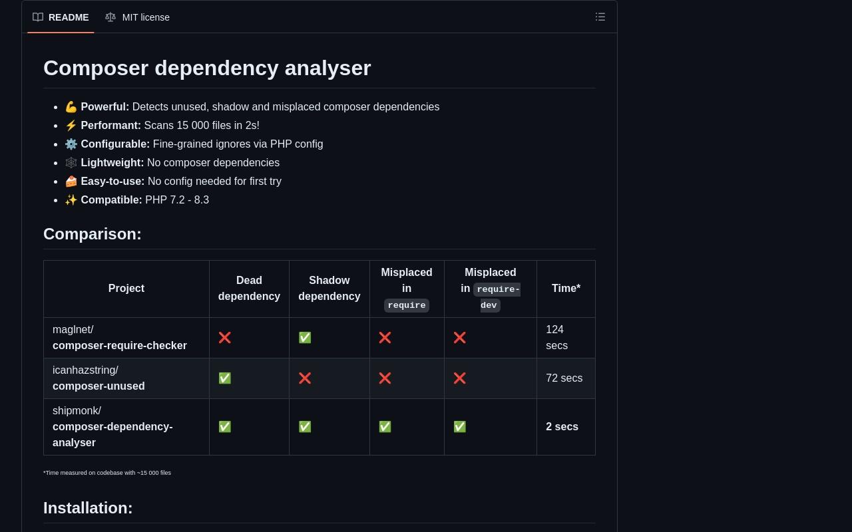Click the footnote about ~15 000 files
The image size is (852, 532).
click(107, 473)
